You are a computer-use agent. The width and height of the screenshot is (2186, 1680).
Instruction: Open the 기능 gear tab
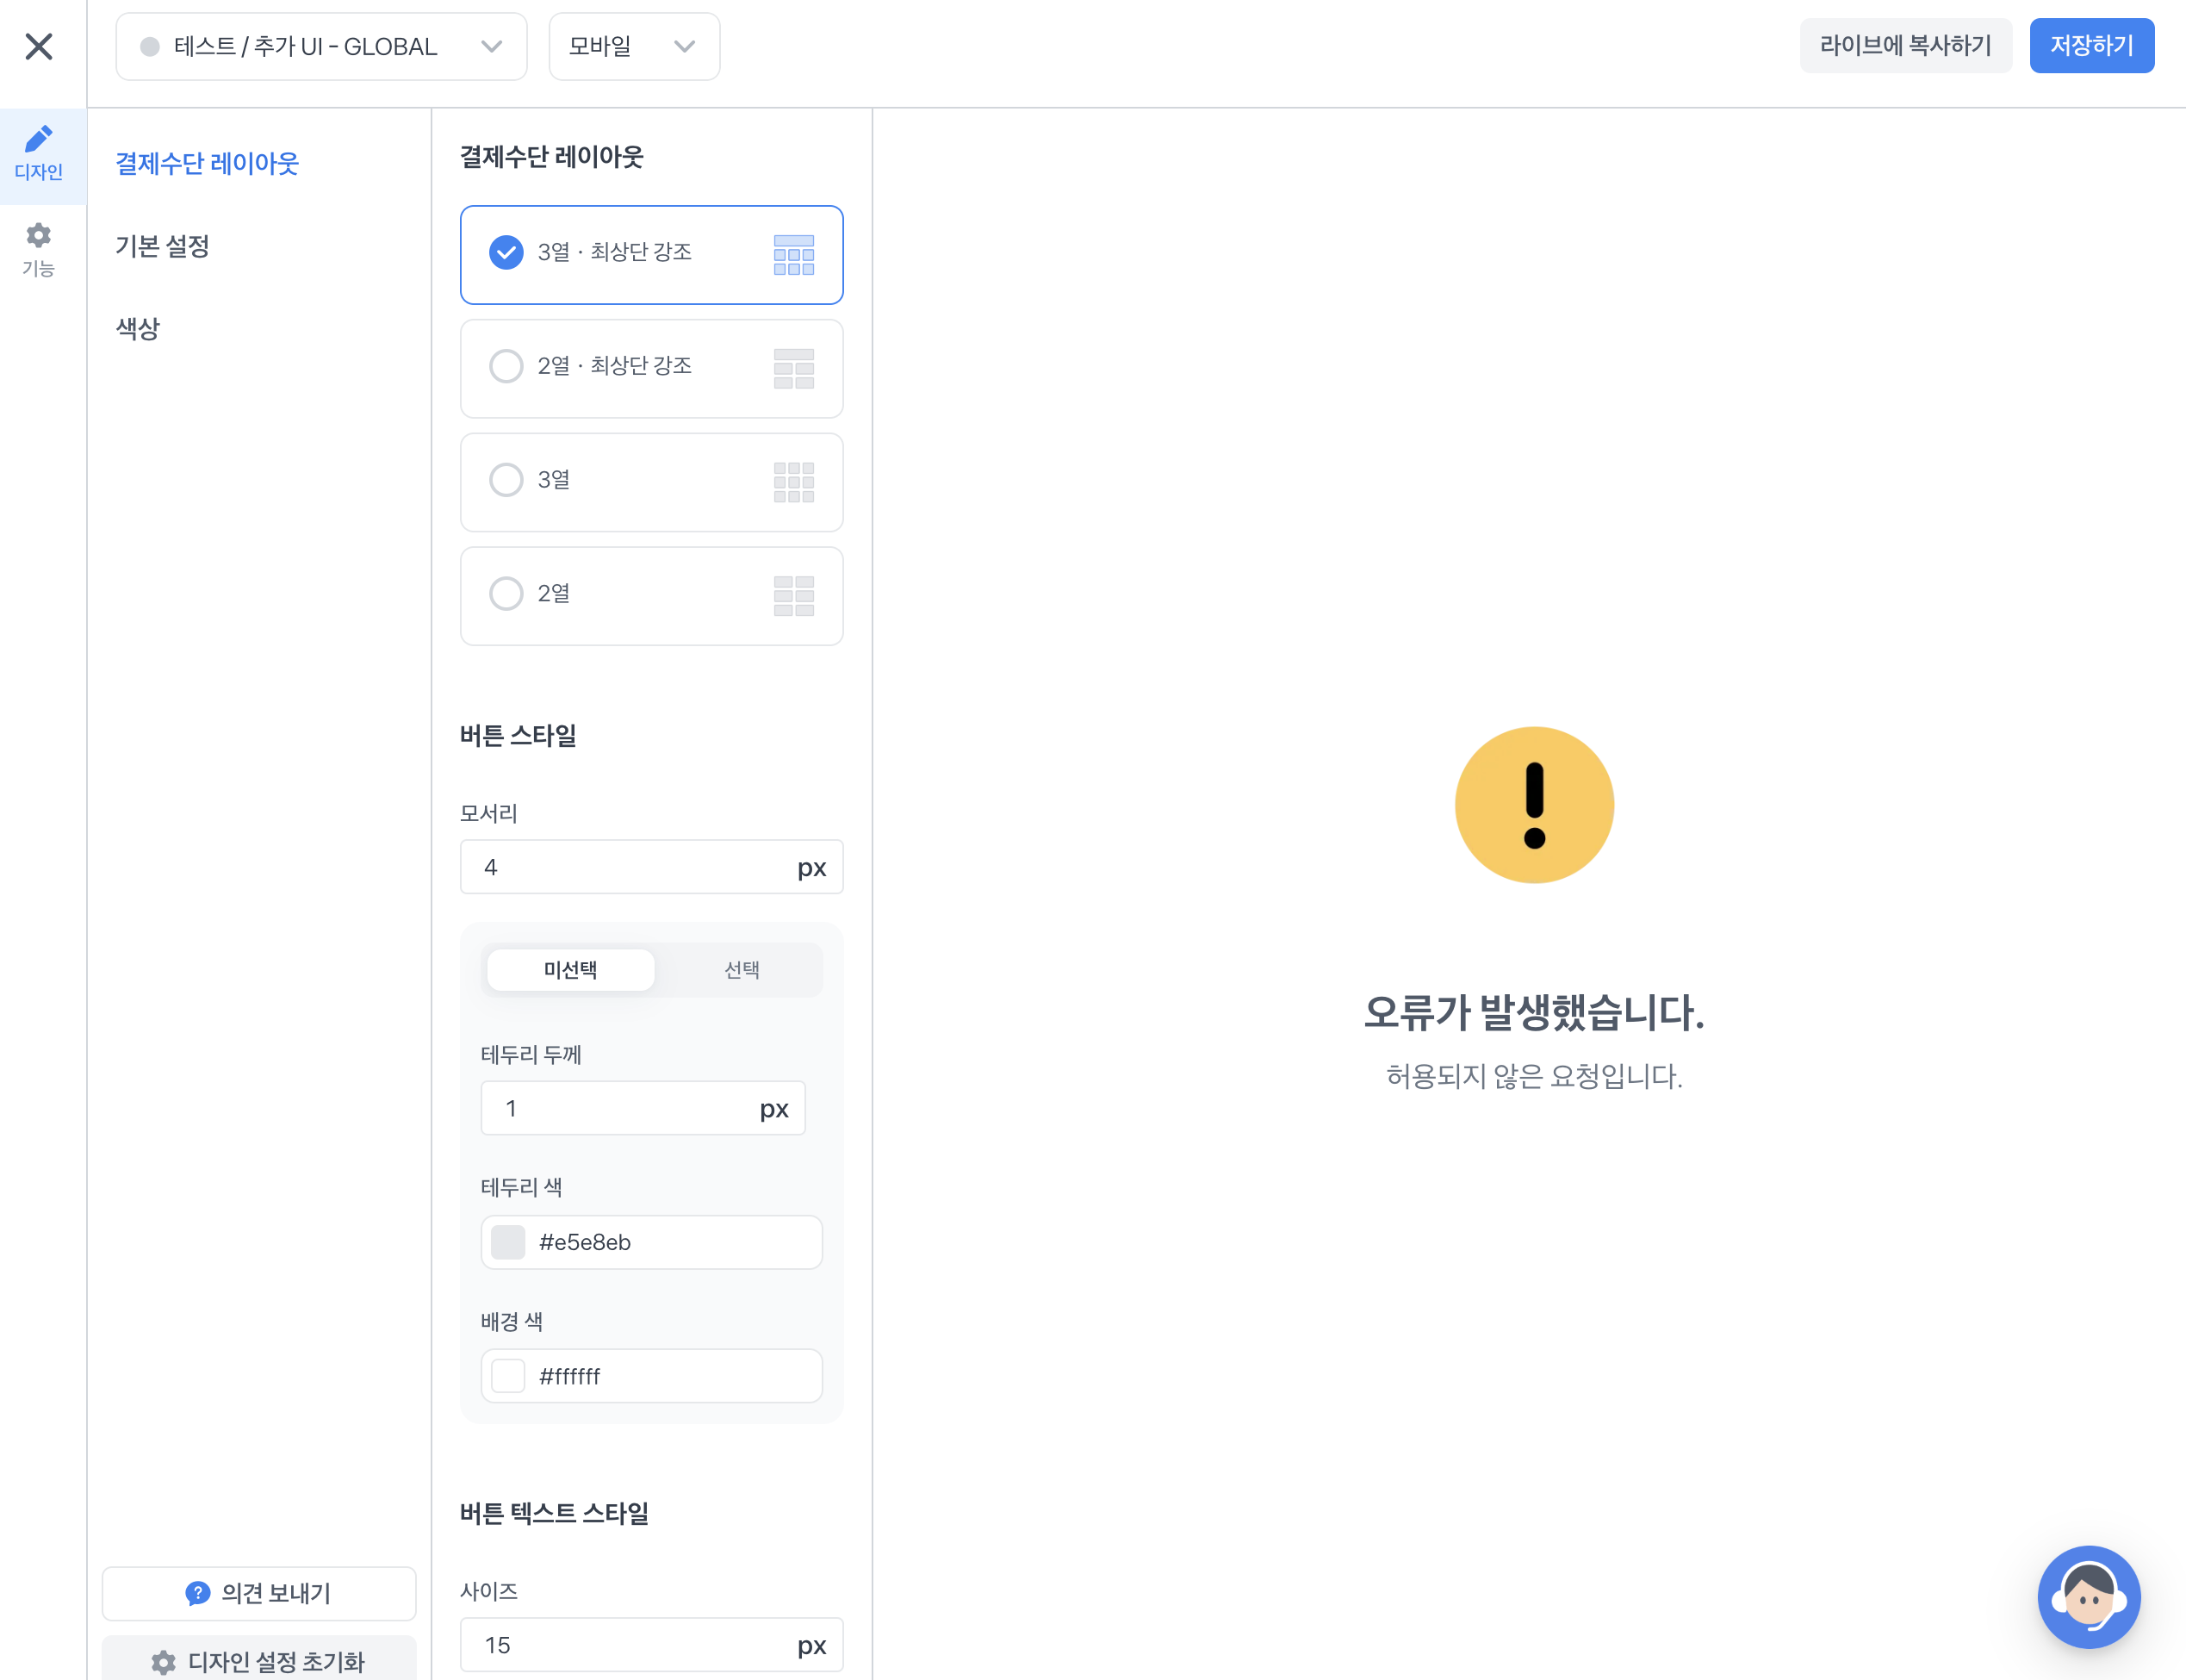pyautogui.click(x=39, y=250)
